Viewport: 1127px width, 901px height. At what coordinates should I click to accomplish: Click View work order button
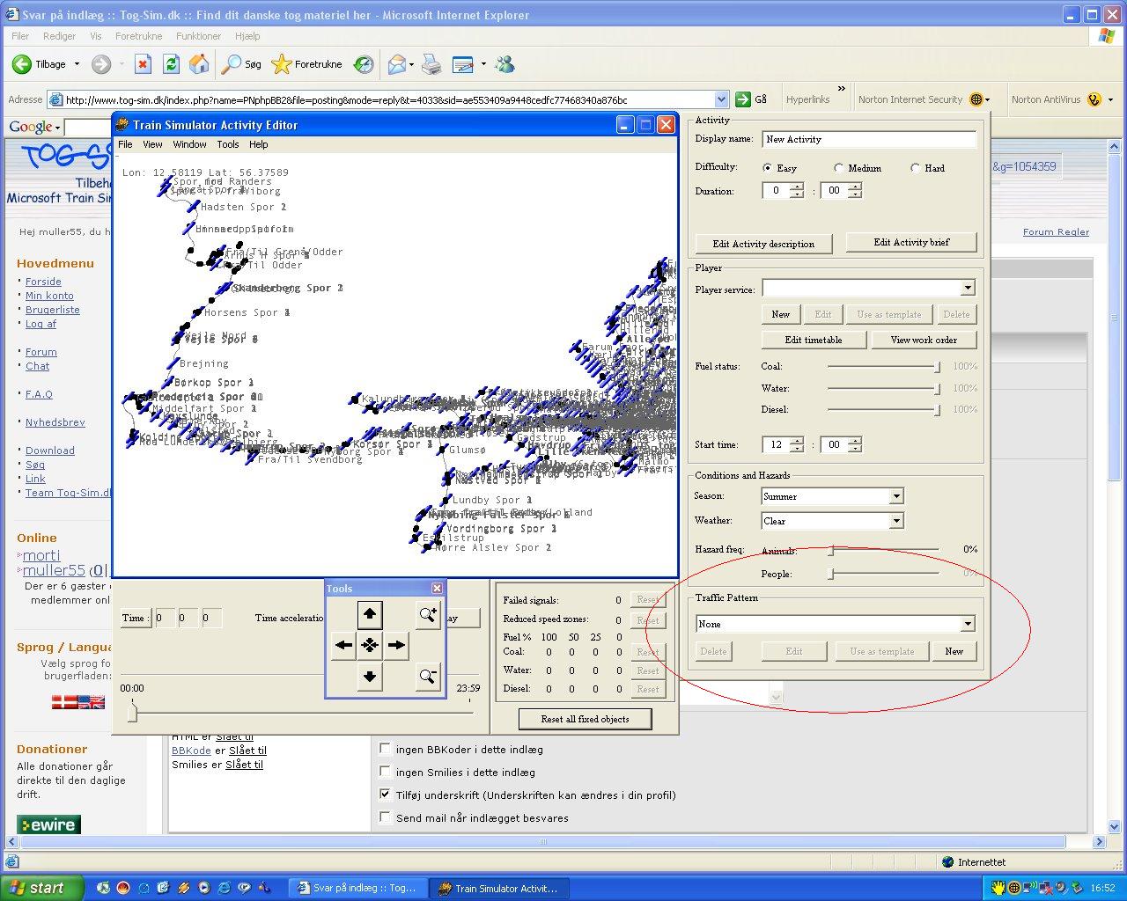pos(924,340)
